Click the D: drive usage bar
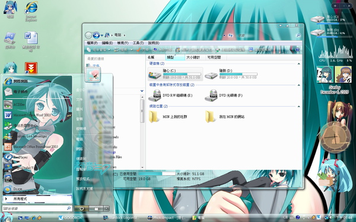The height and width of the screenshot is (222, 356). (238, 74)
